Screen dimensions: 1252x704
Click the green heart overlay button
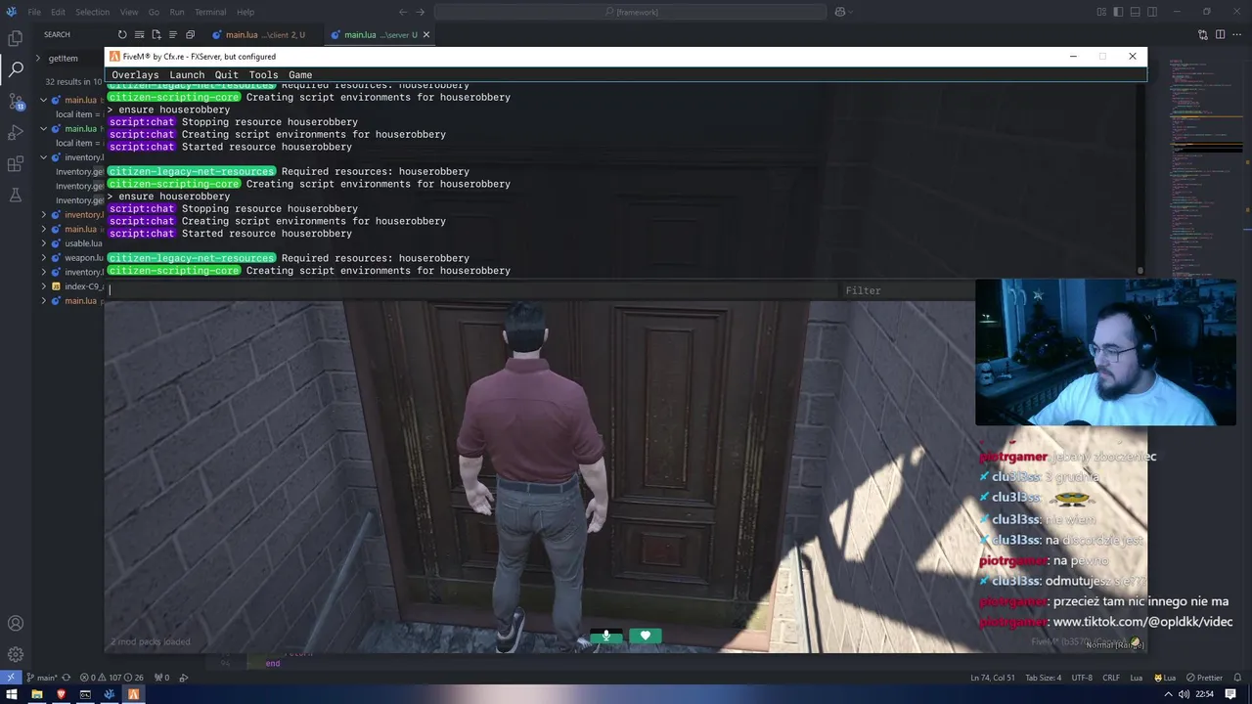tap(645, 636)
